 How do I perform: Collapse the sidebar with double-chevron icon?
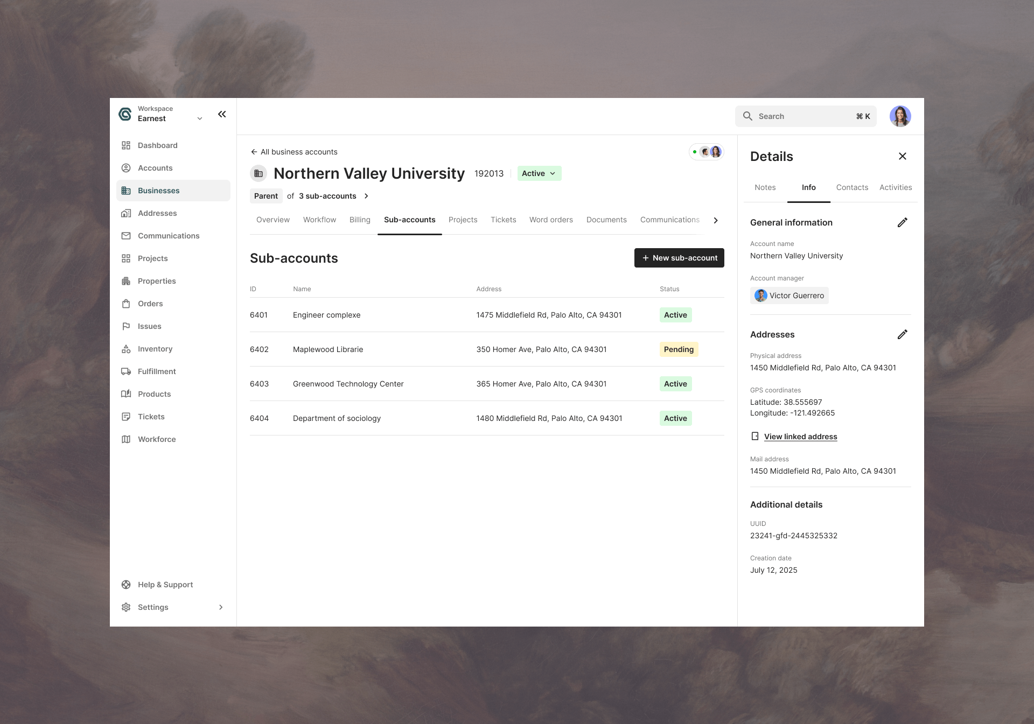pyautogui.click(x=222, y=114)
